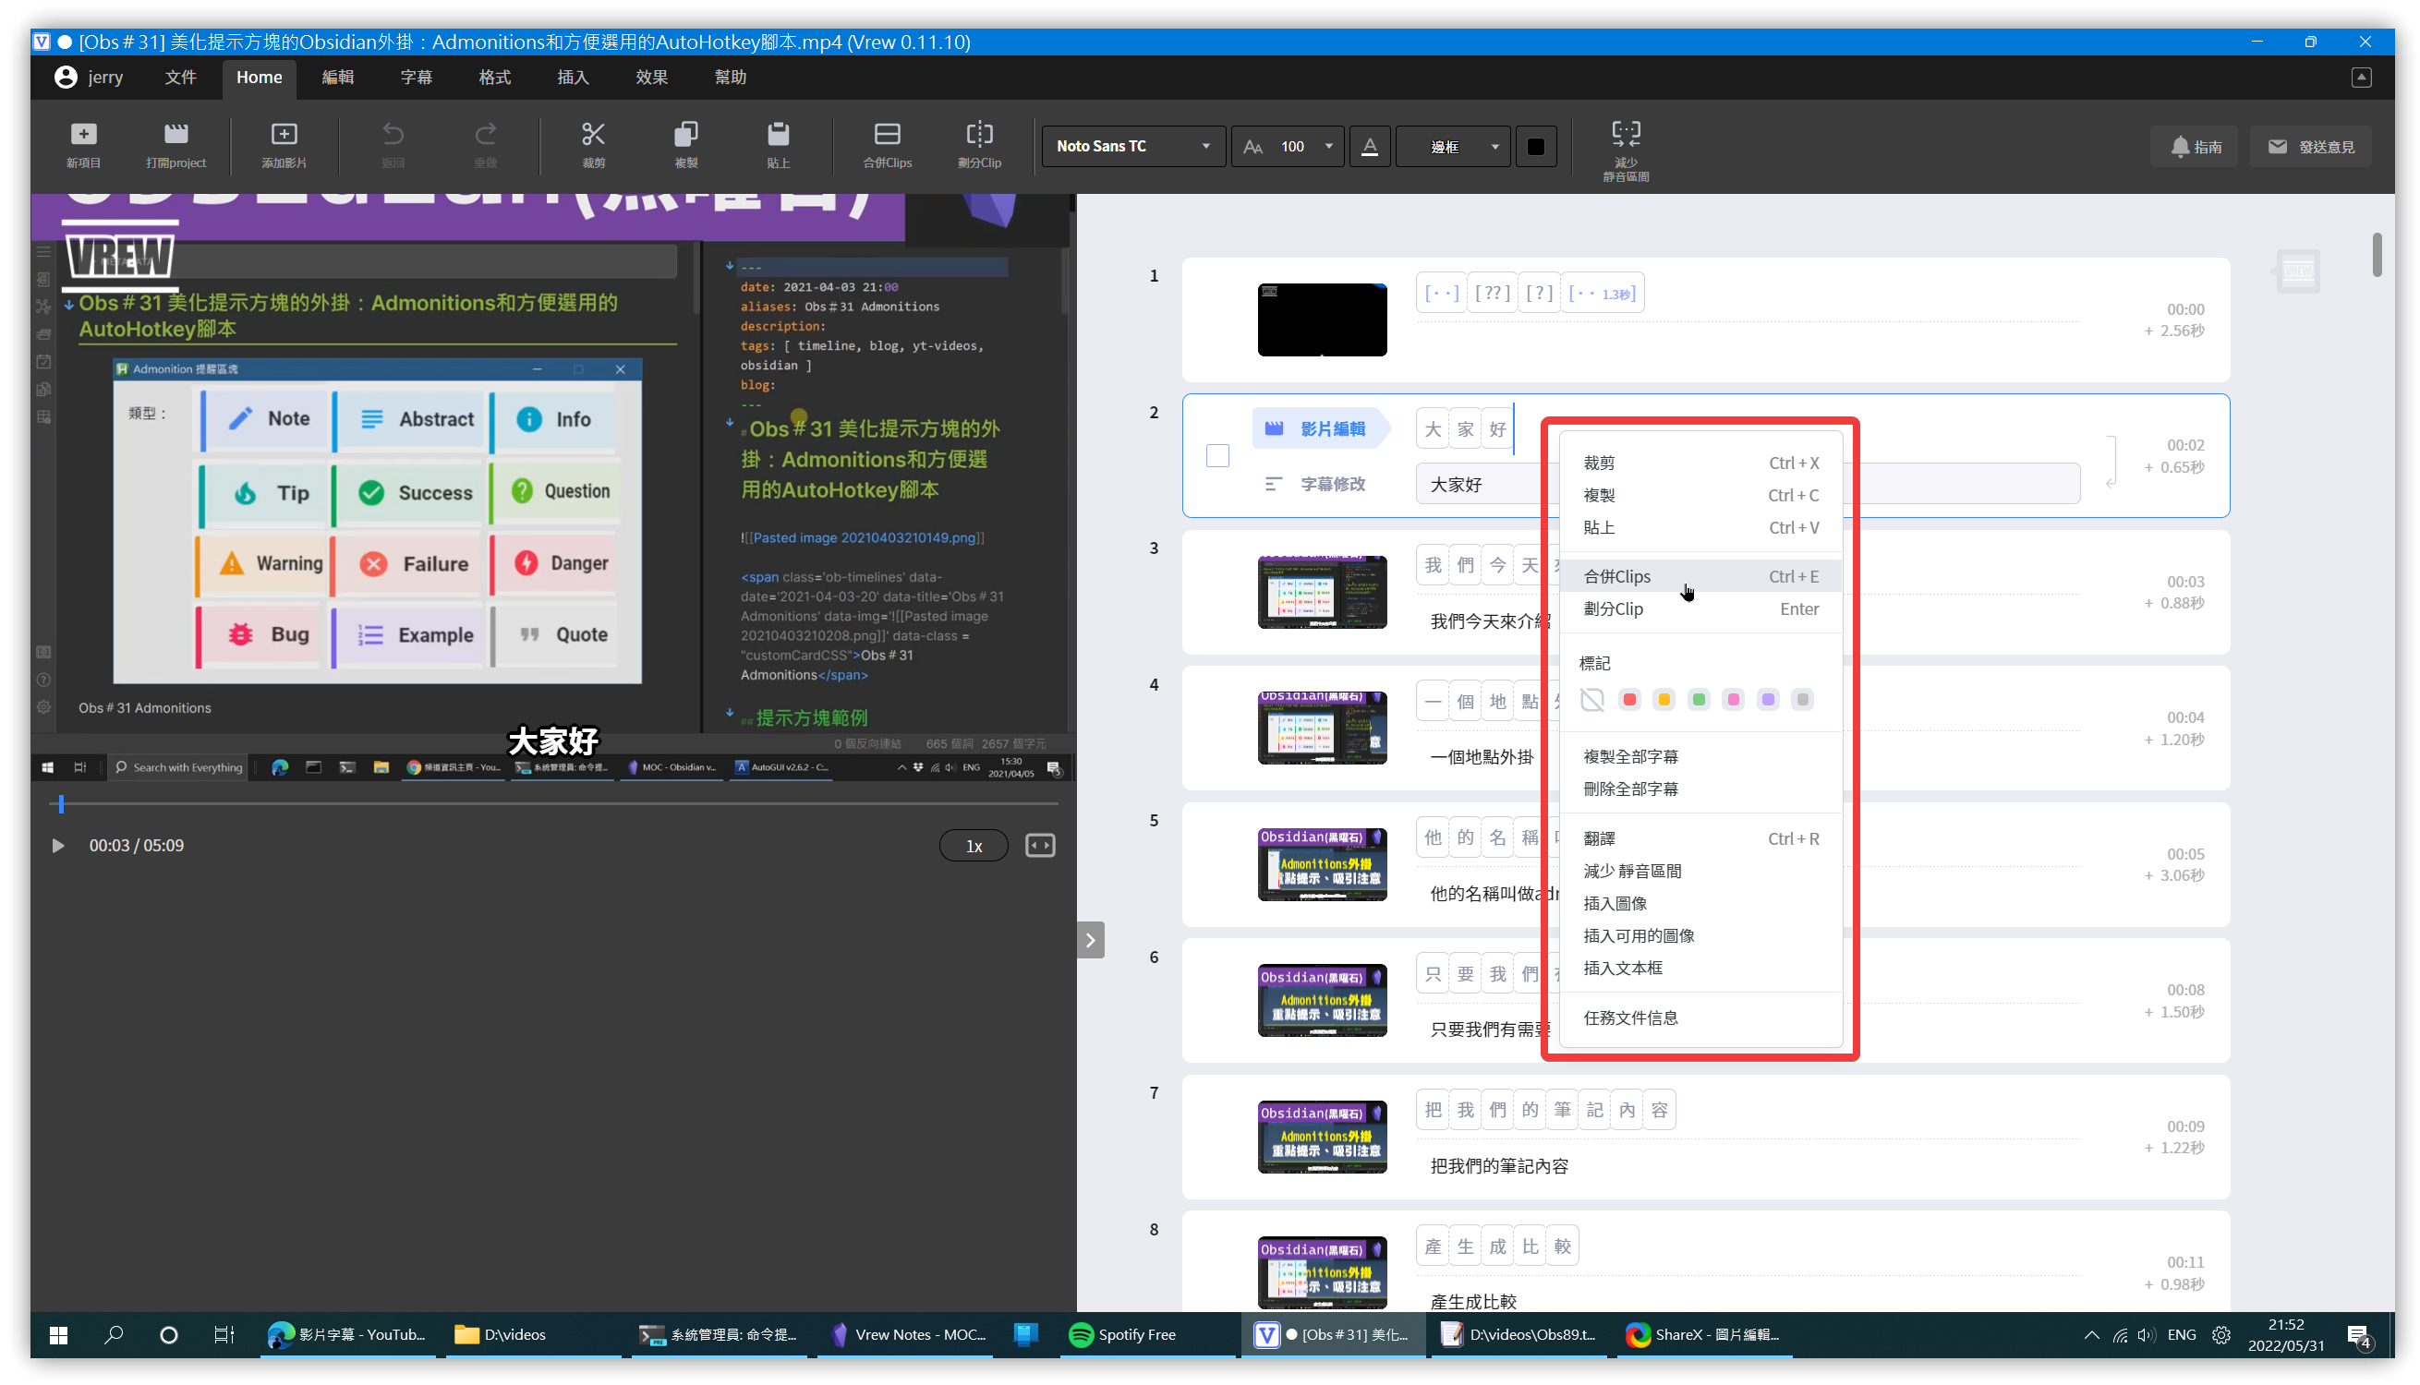Expand the font size 100 dropdown

point(1329,147)
